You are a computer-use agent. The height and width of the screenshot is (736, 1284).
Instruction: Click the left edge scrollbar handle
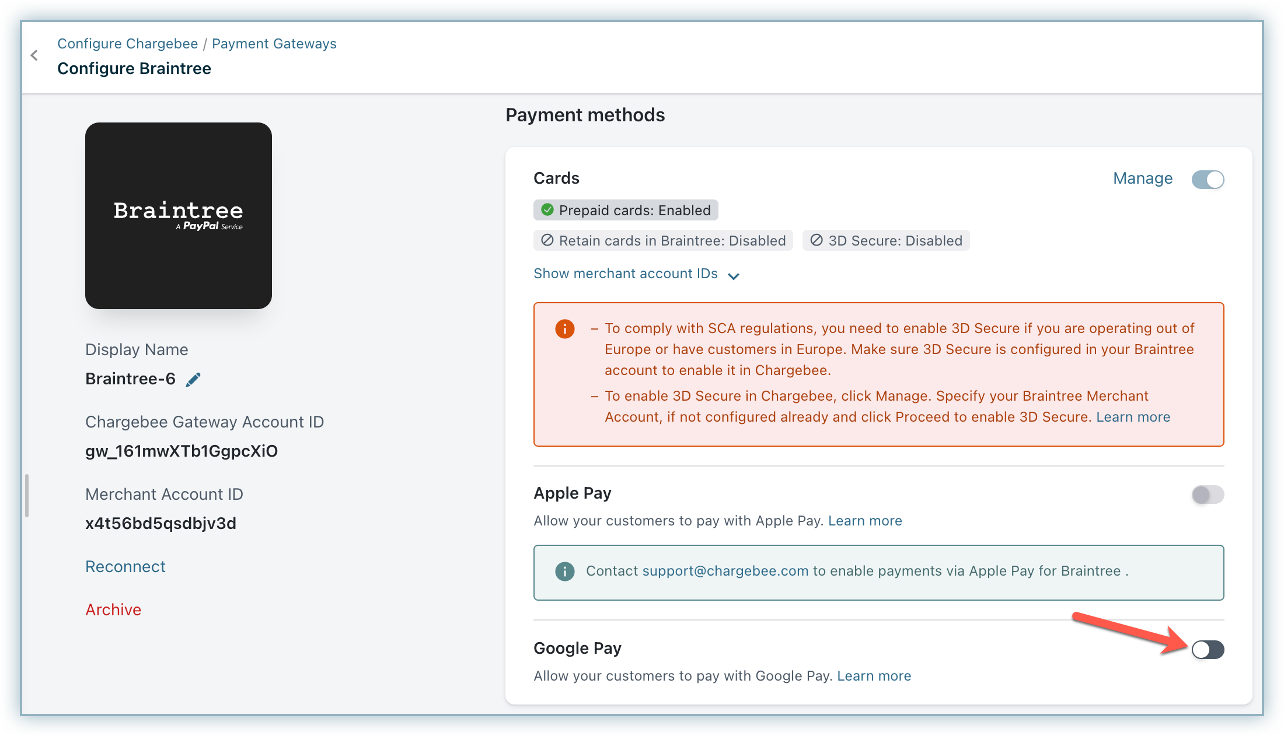27,496
